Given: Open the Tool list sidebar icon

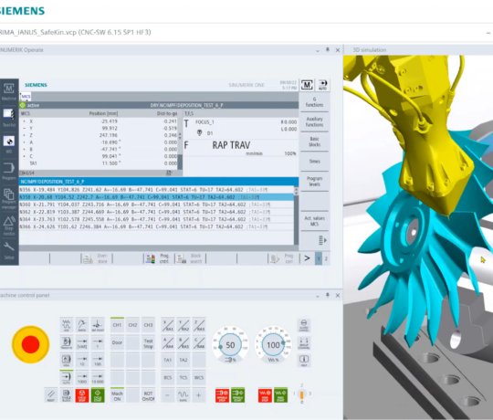Looking at the screenshot, I should [x=9, y=117].
